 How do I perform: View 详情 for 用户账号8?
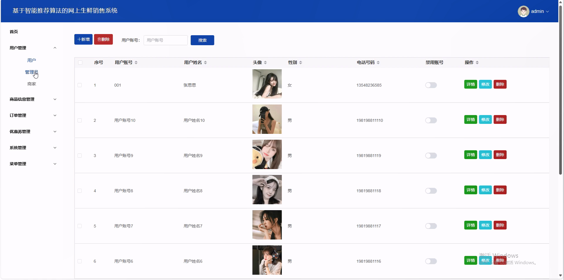[x=471, y=190]
